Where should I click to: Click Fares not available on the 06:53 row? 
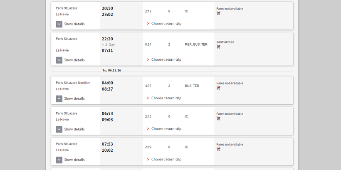pyautogui.click(x=230, y=114)
